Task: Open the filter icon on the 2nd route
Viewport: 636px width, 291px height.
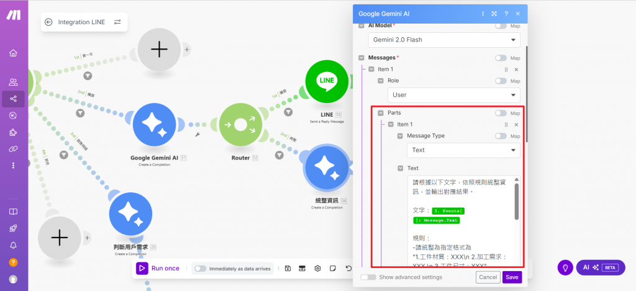Action: click(x=80, y=113)
